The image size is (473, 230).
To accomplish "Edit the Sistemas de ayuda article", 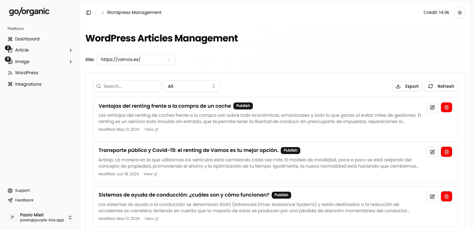I will click(x=432, y=197).
